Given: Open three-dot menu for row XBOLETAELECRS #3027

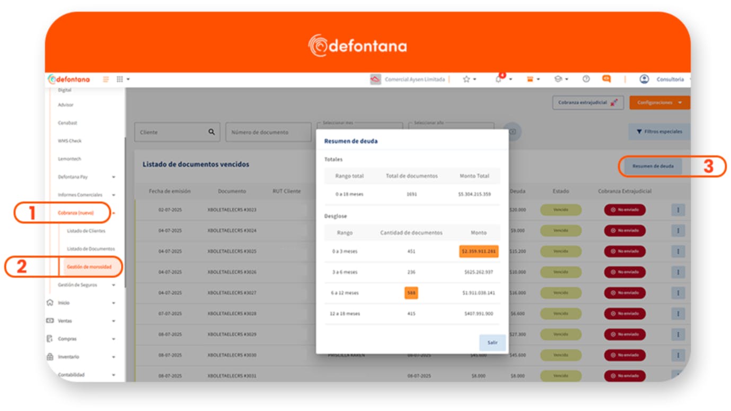Looking at the screenshot, I should point(678,292).
